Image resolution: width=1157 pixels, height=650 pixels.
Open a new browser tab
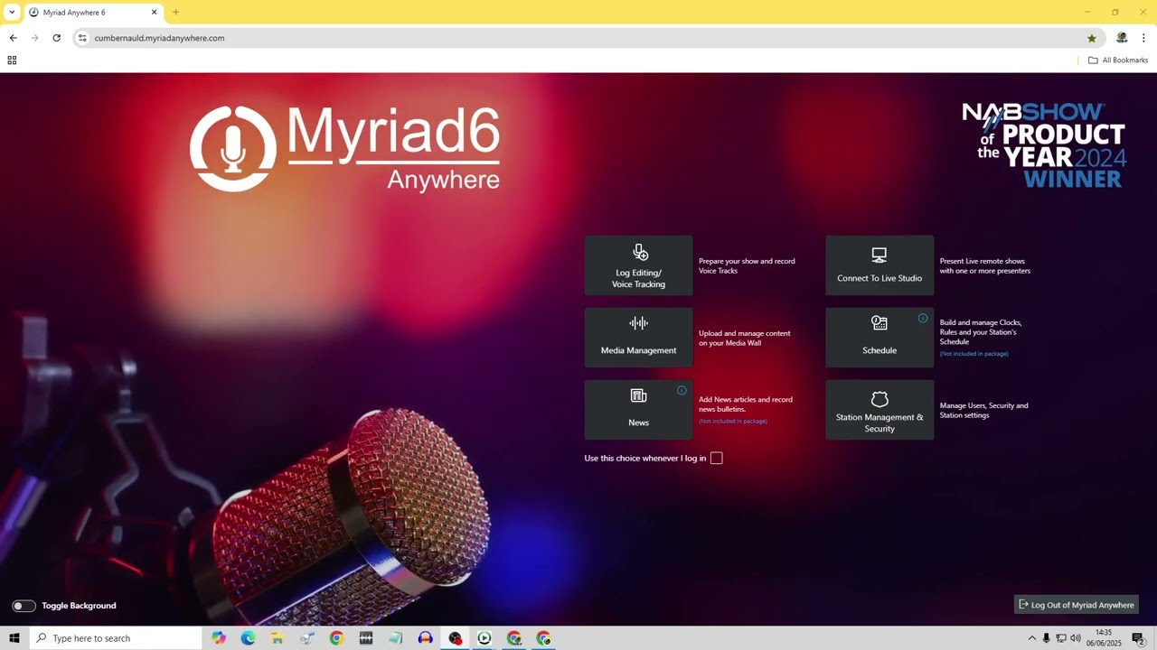[x=175, y=13]
